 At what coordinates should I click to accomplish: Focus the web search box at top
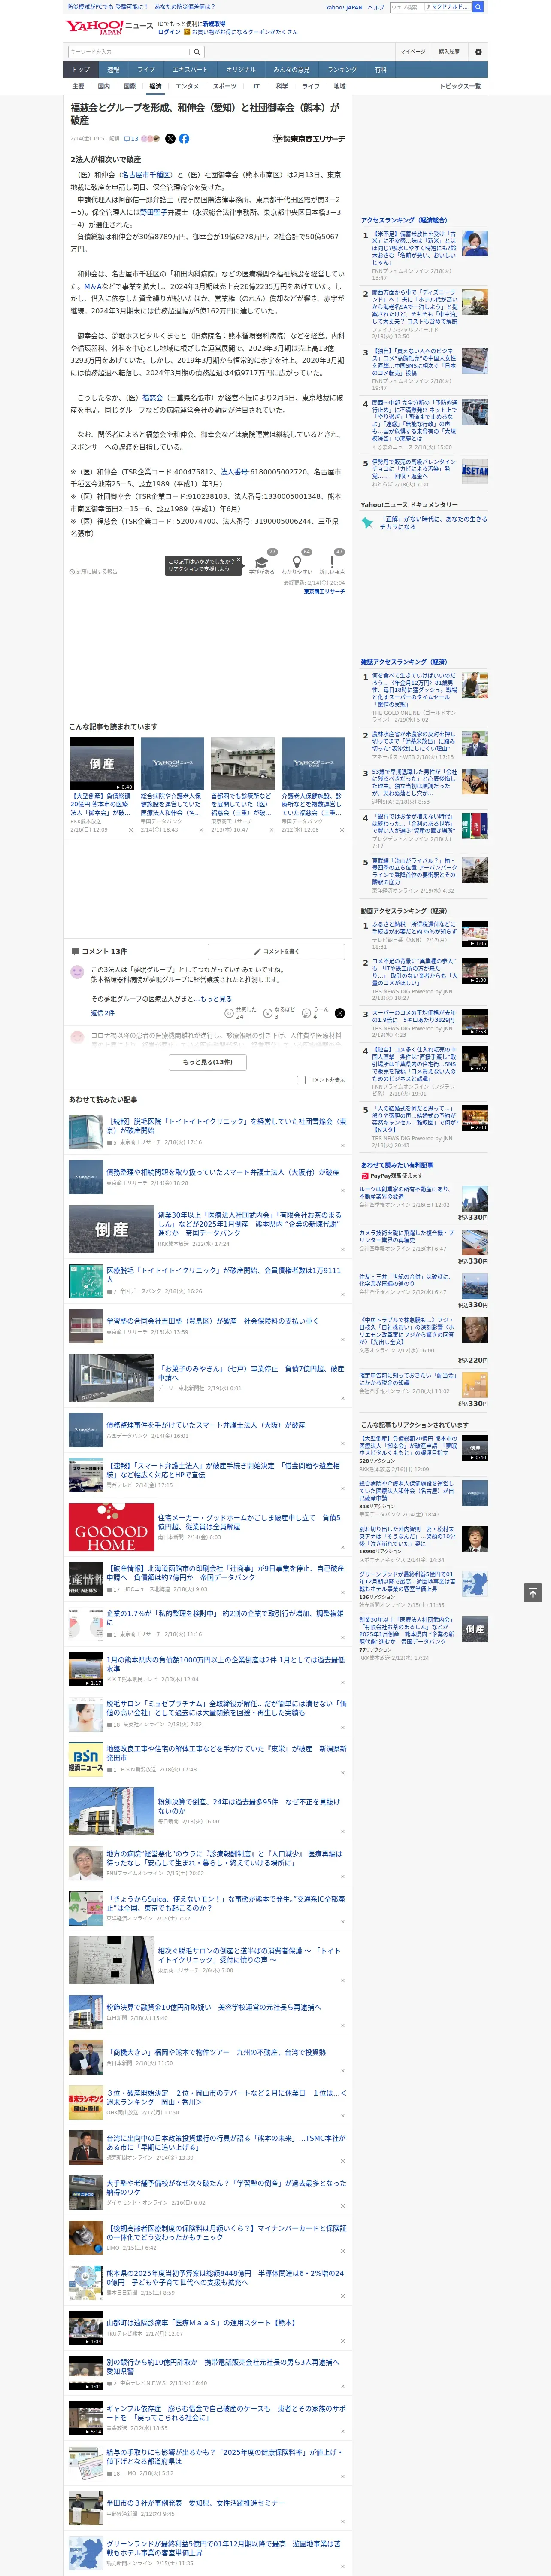tap(406, 7)
